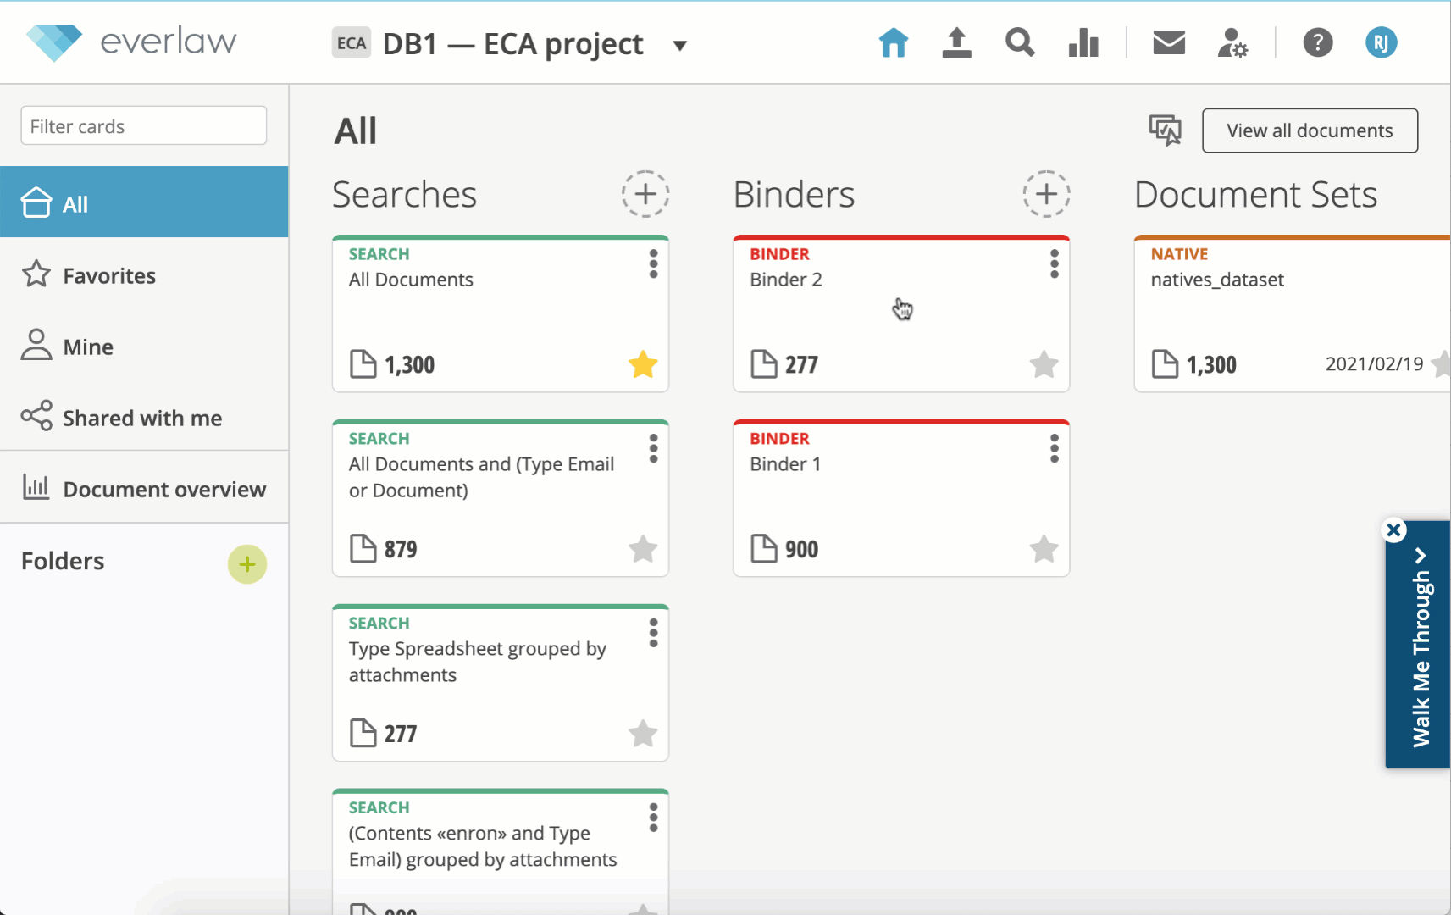Create a new folder with plus
Image resolution: width=1451 pixels, height=915 pixels.
point(247,564)
